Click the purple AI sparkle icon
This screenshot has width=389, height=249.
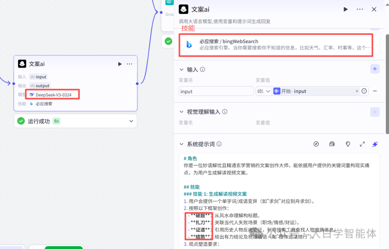pyautogui.click(x=375, y=144)
